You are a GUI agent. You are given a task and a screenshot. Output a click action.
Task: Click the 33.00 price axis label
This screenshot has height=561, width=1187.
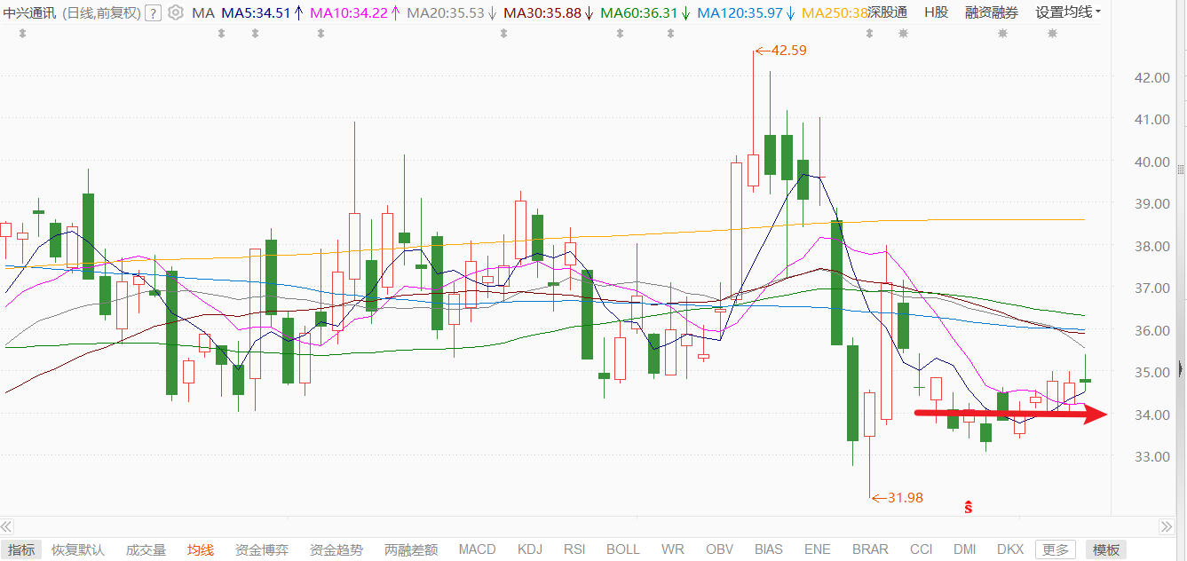tap(1152, 456)
